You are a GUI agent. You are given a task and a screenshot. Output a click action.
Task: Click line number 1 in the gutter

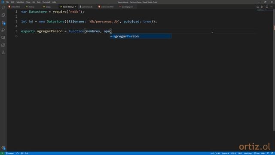pos(16,12)
